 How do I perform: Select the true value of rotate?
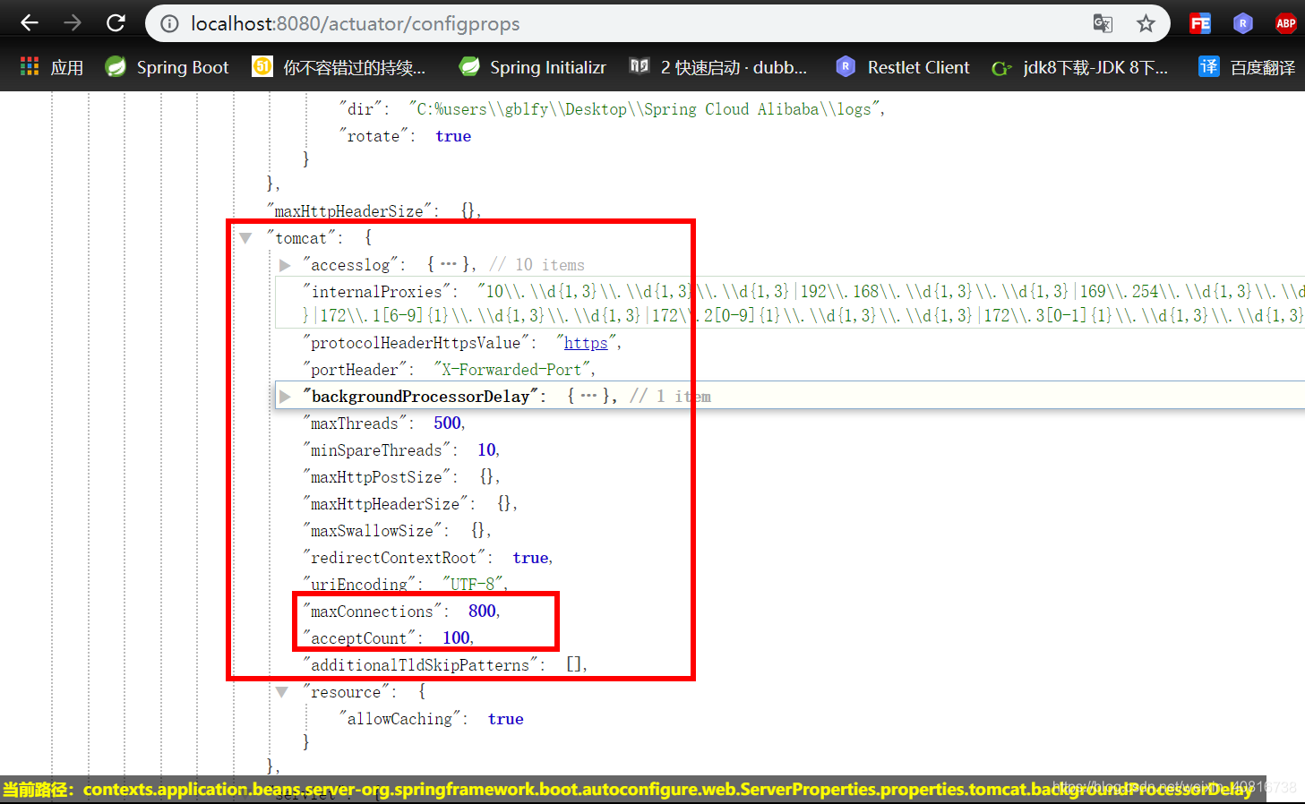pyautogui.click(x=453, y=136)
